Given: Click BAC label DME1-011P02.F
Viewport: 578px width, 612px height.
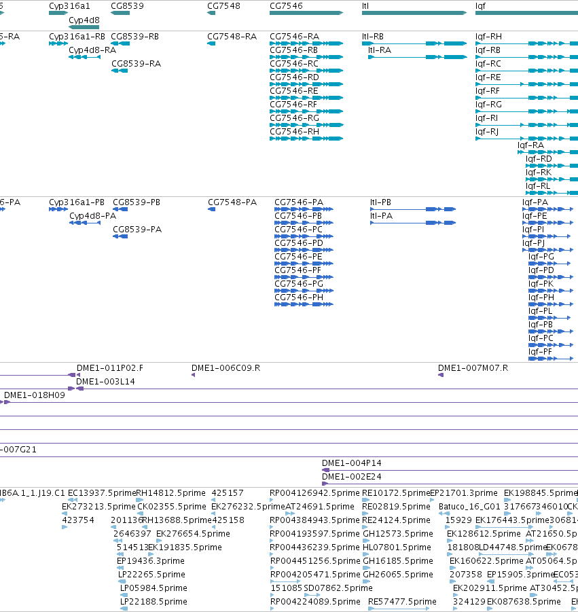Looking at the screenshot, I should [x=109, y=368].
